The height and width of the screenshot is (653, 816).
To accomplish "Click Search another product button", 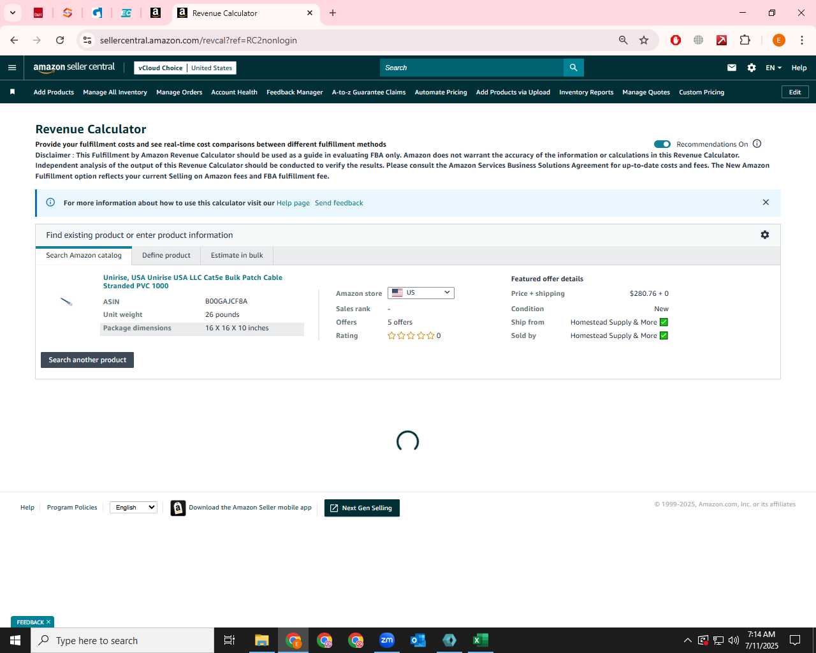I will (x=87, y=360).
